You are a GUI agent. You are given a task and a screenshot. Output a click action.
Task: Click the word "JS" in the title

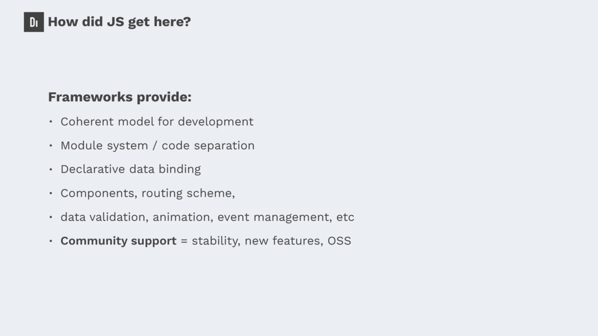(x=116, y=22)
